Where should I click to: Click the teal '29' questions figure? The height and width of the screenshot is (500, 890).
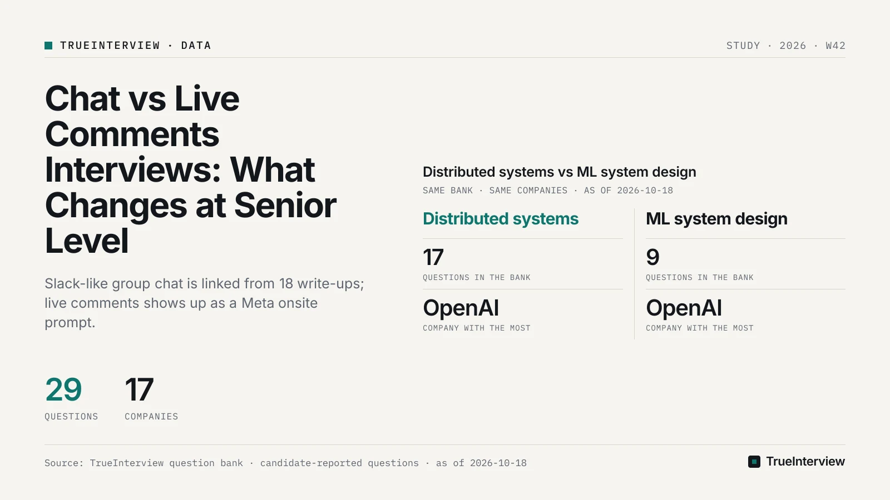[x=63, y=389]
